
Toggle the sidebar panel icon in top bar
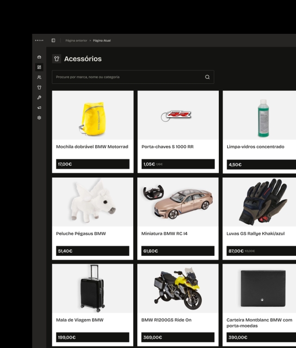point(53,40)
